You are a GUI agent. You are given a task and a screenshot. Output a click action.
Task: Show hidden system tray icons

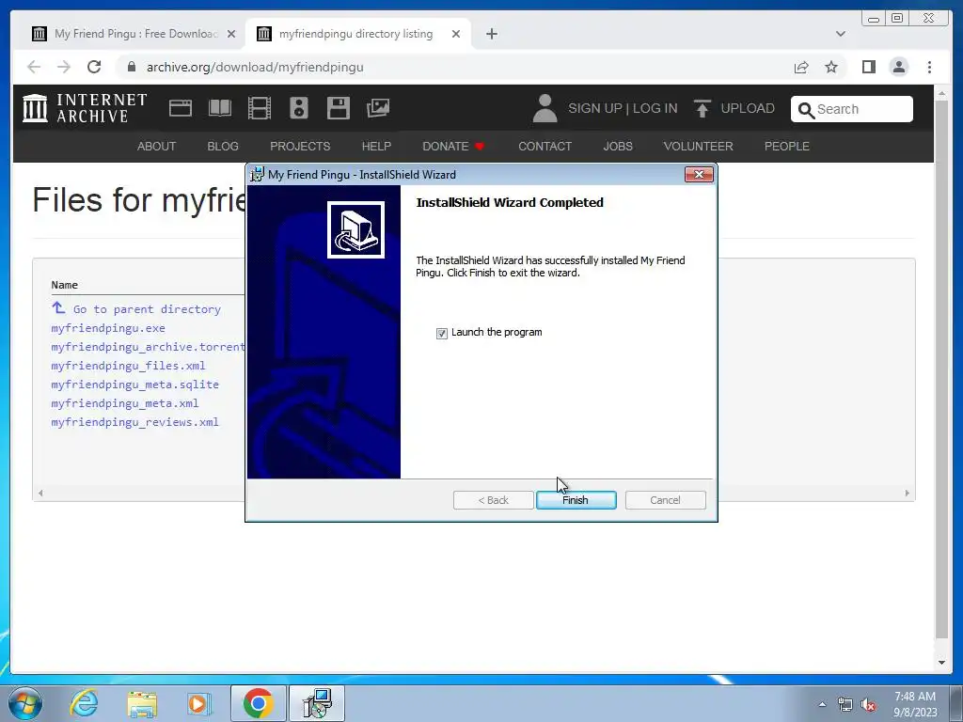coord(822,704)
